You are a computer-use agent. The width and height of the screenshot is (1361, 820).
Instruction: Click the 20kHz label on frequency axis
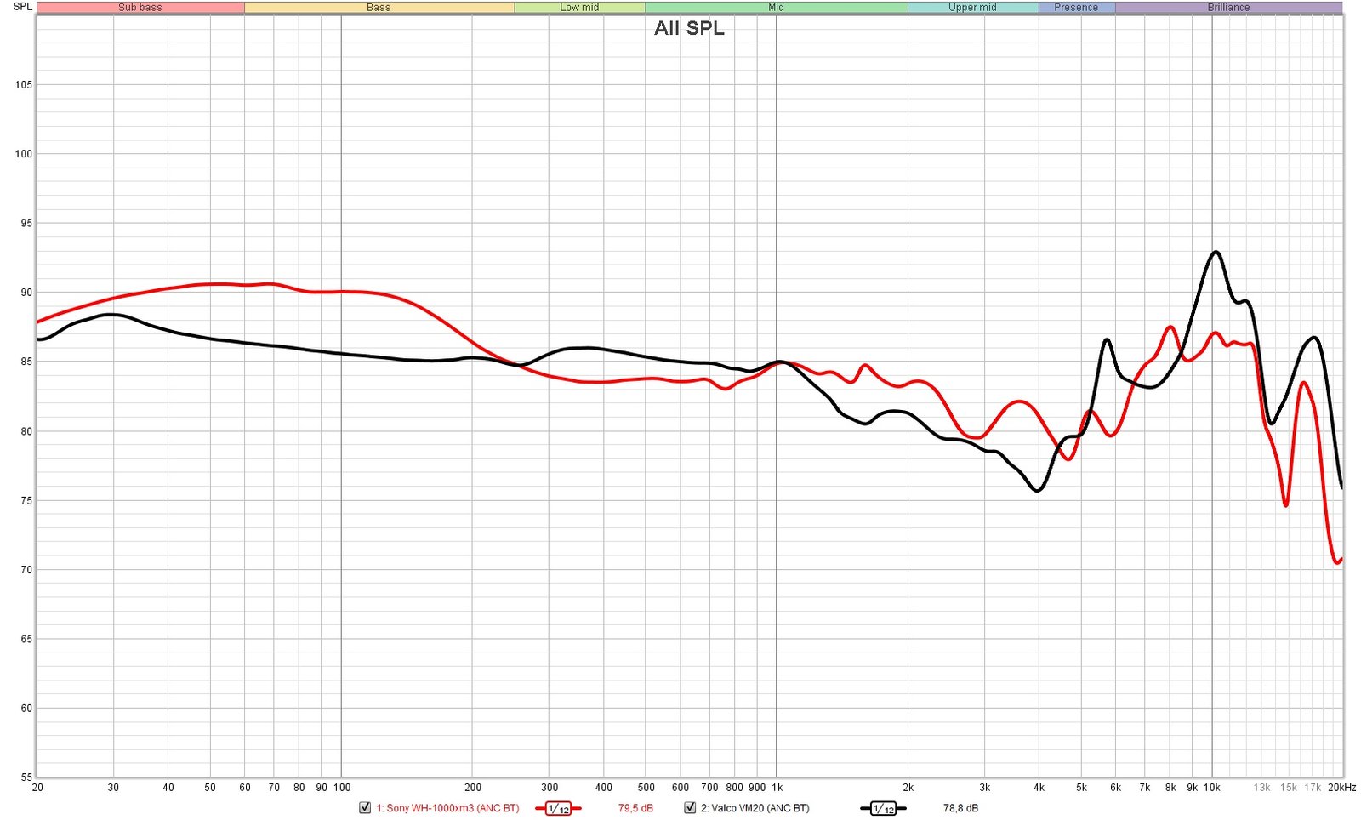[1341, 788]
